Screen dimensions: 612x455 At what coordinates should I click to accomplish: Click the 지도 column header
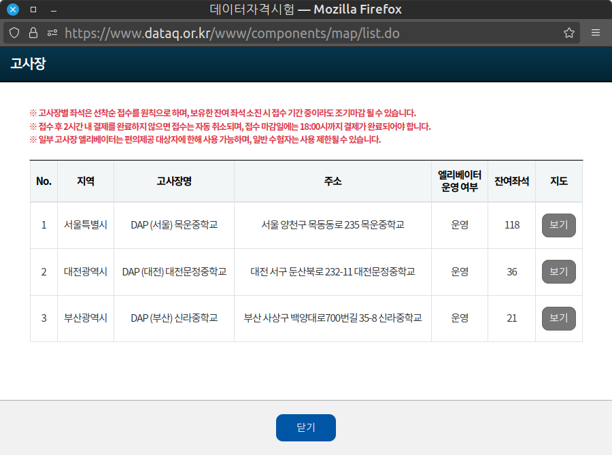pos(558,181)
